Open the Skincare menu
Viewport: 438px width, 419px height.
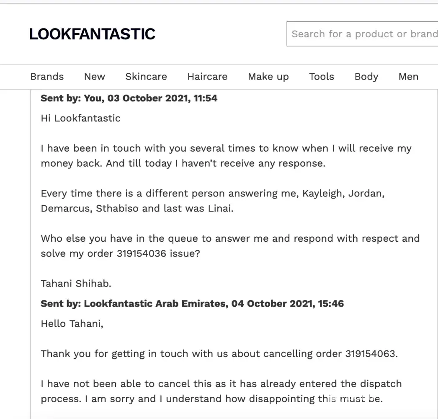tap(146, 77)
